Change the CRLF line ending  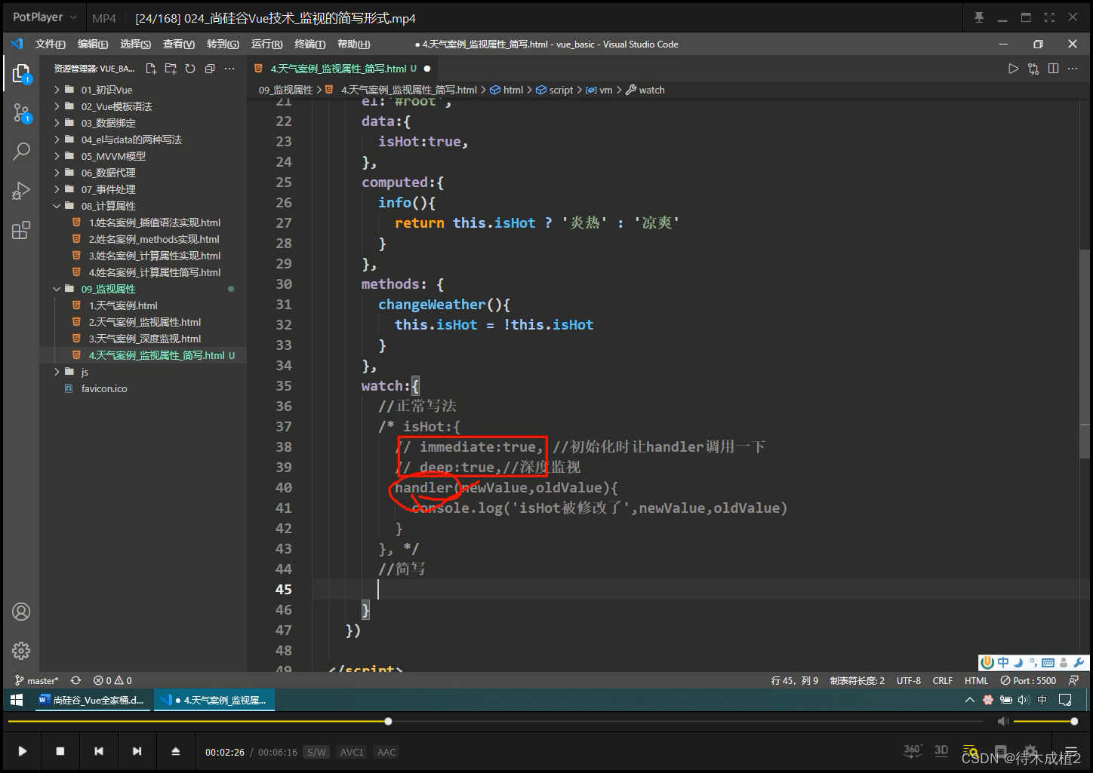coord(943,680)
